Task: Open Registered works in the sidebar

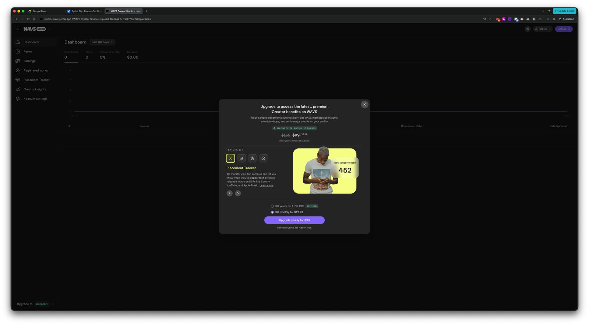Action: 35,70
